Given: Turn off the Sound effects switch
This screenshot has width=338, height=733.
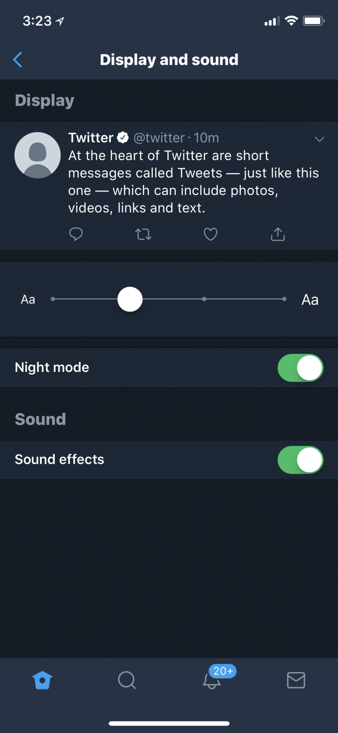Looking at the screenshot, I should pyautogui.click(x=300, y=460).
